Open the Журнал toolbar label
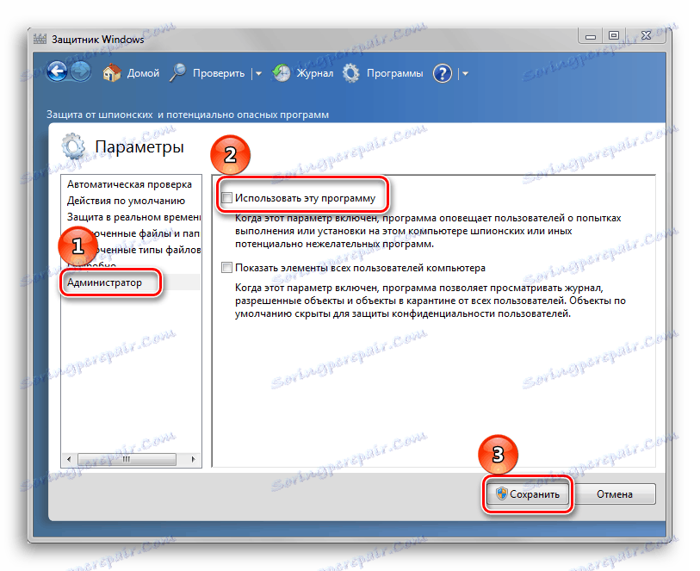This screenshot has height=571, width=700. pos(315,73)
